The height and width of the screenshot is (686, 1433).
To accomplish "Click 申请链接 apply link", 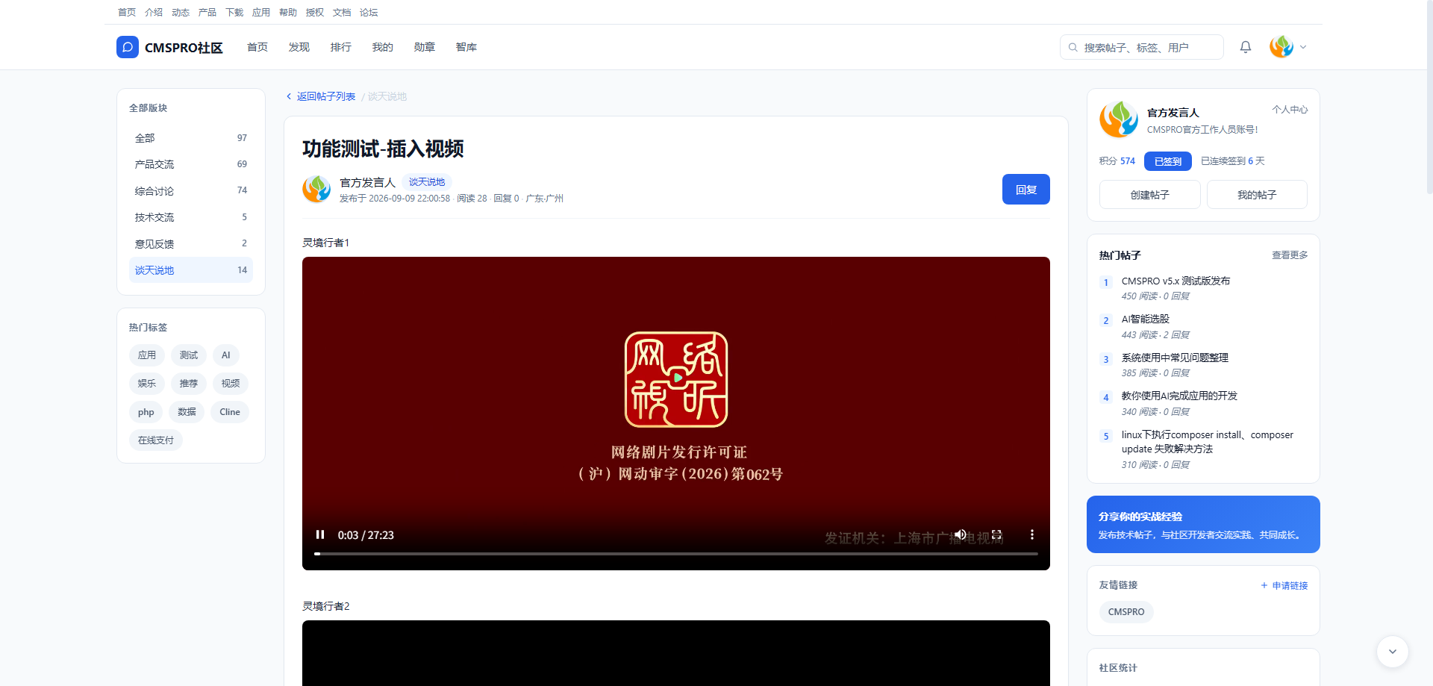I will [x=1284, y=586].
